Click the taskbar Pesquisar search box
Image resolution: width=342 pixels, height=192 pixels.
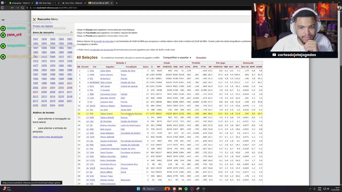[156, 189]
